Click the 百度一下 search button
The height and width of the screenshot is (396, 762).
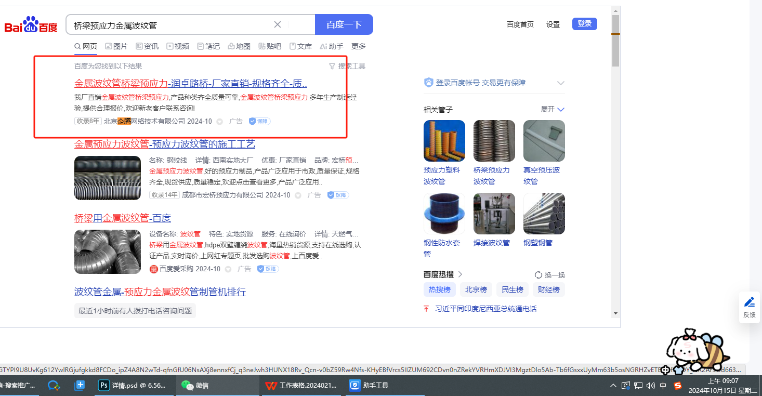coord(344,24)
